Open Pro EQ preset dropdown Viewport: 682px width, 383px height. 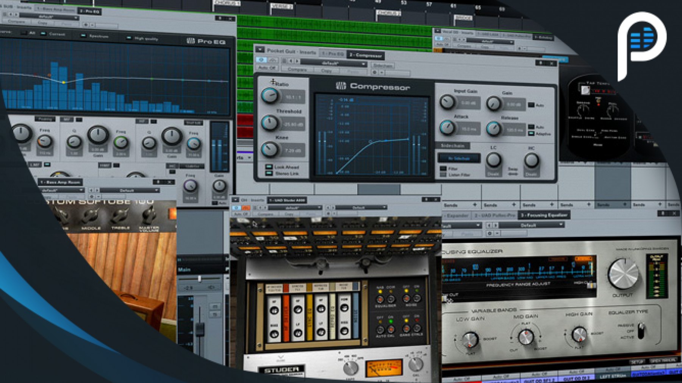coord(49,17)
